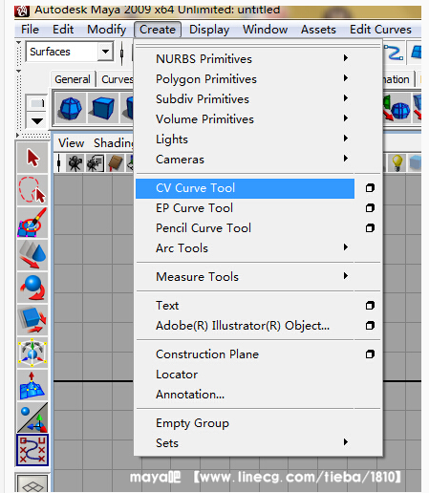Open Text option box
Screen dimensions: 429x493
tap(370, 306)
